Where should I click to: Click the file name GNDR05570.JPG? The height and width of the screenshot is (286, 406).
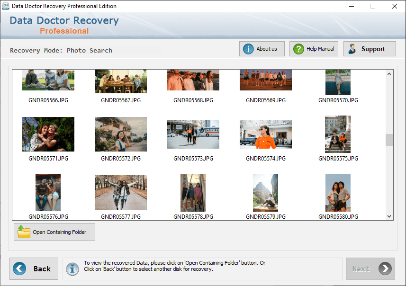(x=338, y=100)
